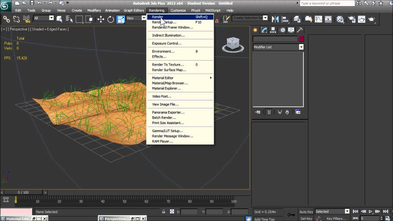The image size is (393, 221).
Task: Open the Schematic View icon
Action: [328, 19]
